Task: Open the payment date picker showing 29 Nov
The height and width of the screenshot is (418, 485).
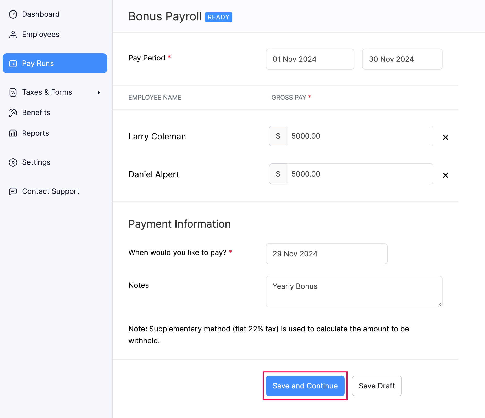Action: pos(326,253)
